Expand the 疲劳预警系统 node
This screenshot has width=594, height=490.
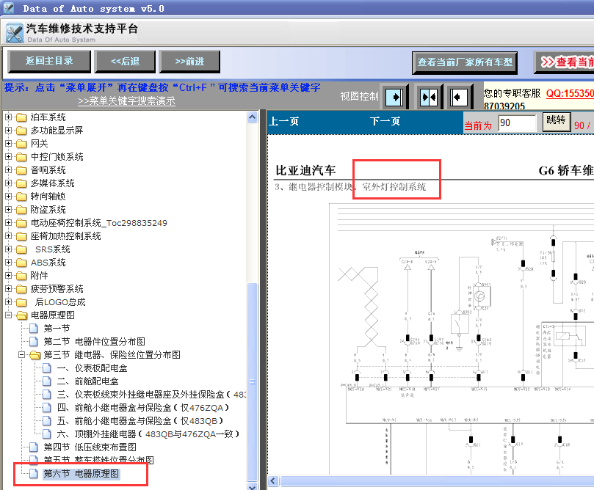pos(8,289)
